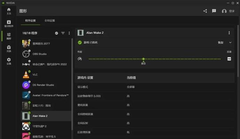Click the Overwatch 2 logo icon
Viewport: 240px width, 139px height.
[26, 126]
